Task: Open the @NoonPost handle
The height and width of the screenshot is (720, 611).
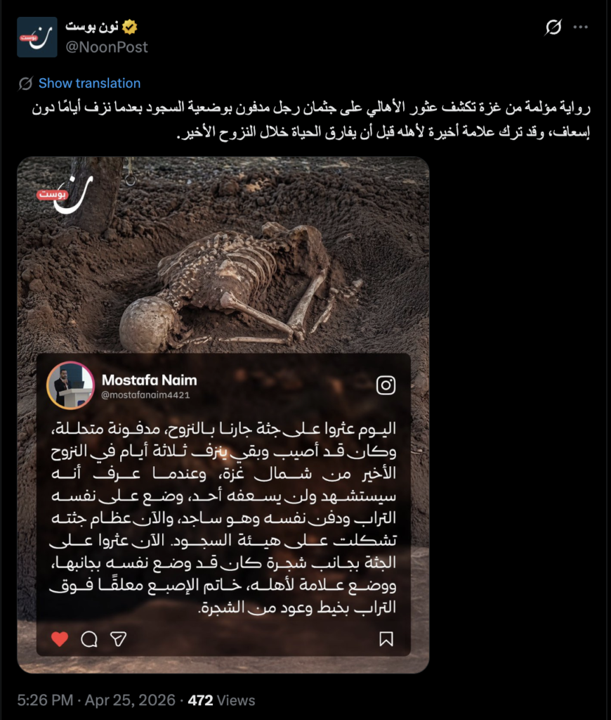Action: coord(107,47)
